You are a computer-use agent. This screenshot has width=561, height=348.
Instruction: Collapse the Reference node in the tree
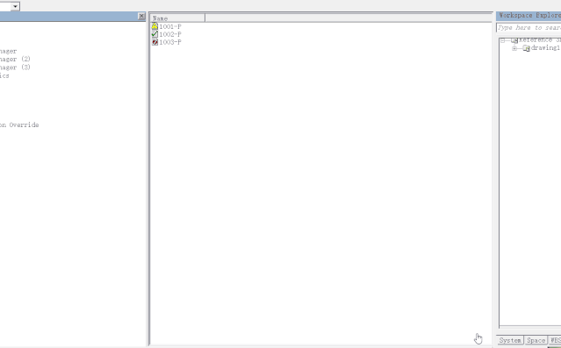502,40
